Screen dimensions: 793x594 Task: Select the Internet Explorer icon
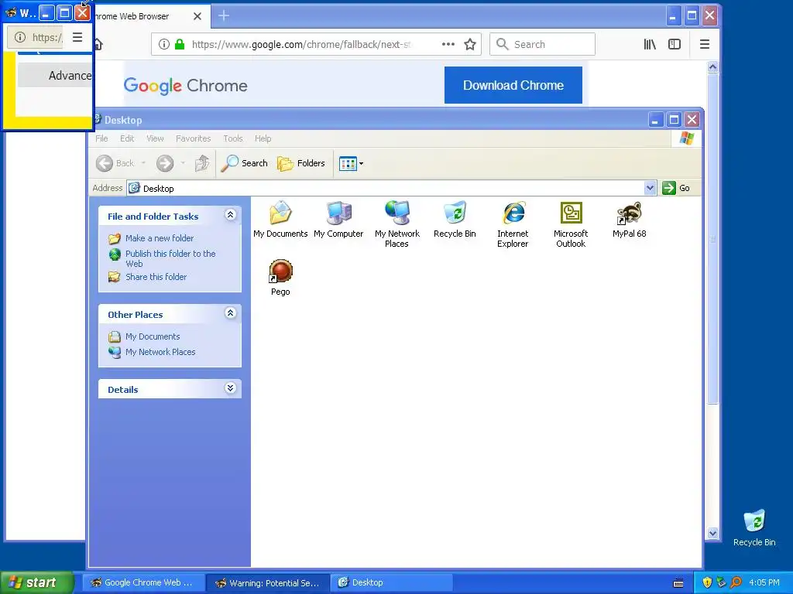click(x=513, y=224)
